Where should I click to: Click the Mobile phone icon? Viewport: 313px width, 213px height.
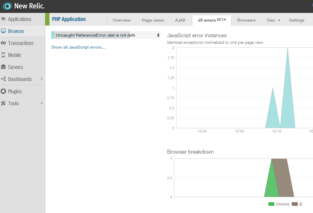click(4, 55)
